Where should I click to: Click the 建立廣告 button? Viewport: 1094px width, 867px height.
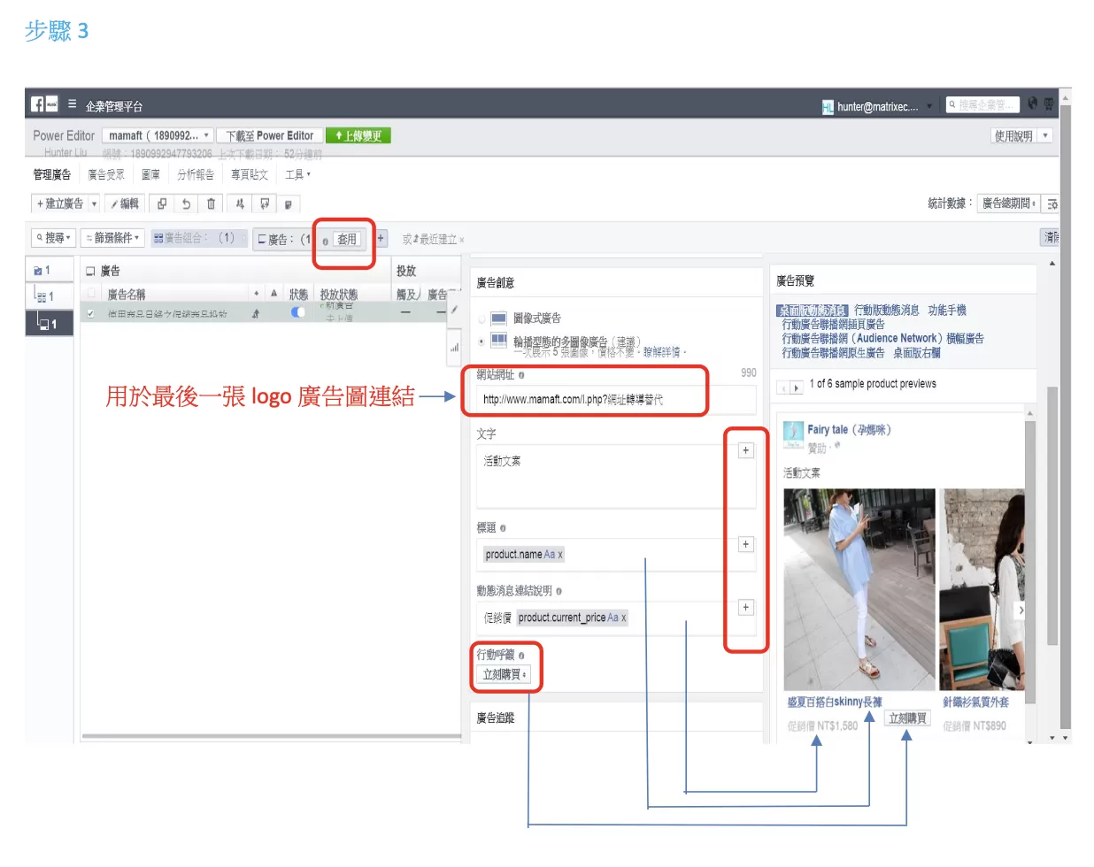coord(60,203)
